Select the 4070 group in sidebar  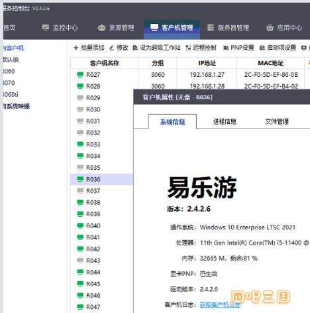coord(9,83)
